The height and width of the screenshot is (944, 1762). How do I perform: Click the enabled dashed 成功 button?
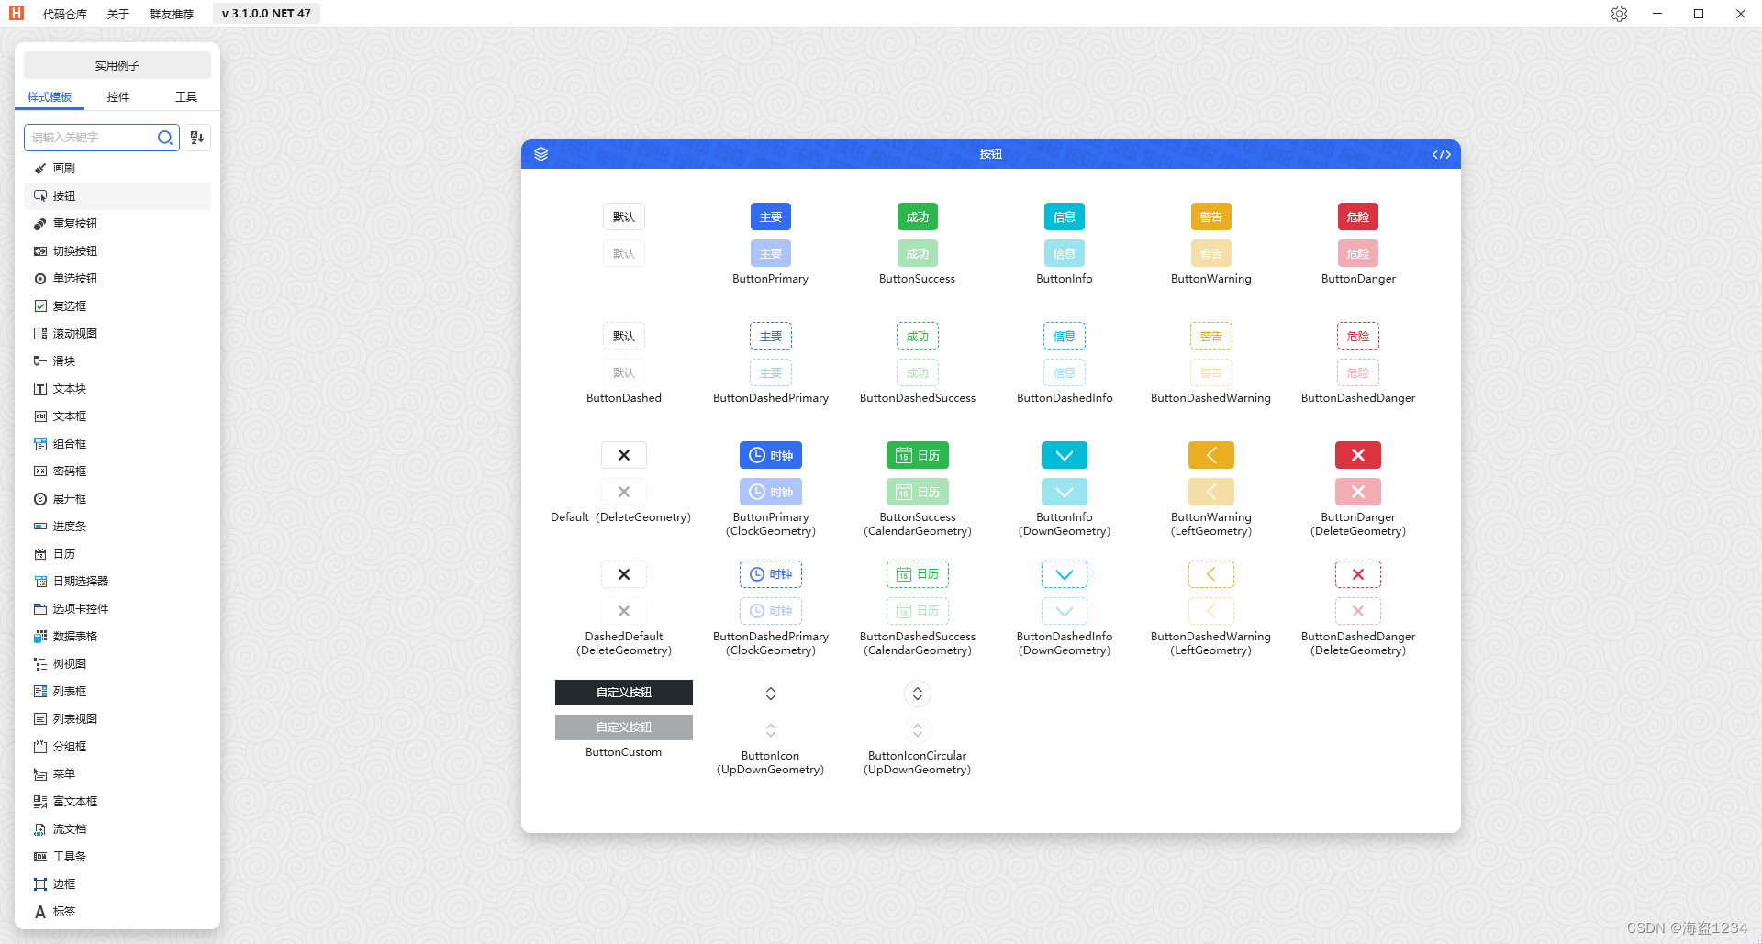tap(918, 336)
